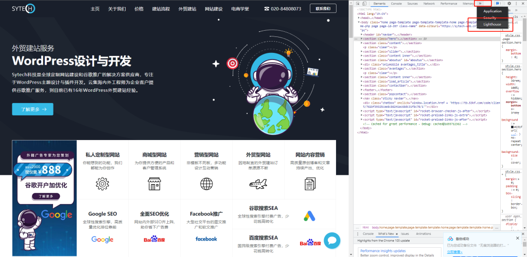Click the body breadcrumb in DOM path
The width and height of the screenshot is (527, 257).
pyautogui.click(x=432, y=228)
